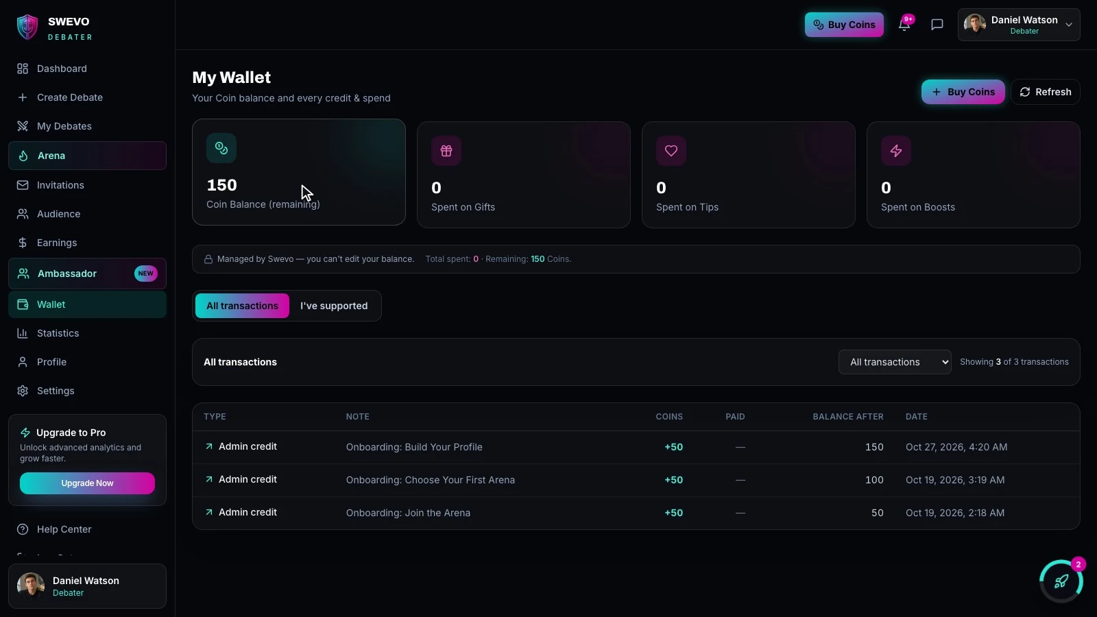This screenshot has height=617, width=1097.
Task: Go to Audience in the sidebar
Action: coord(87,214)
